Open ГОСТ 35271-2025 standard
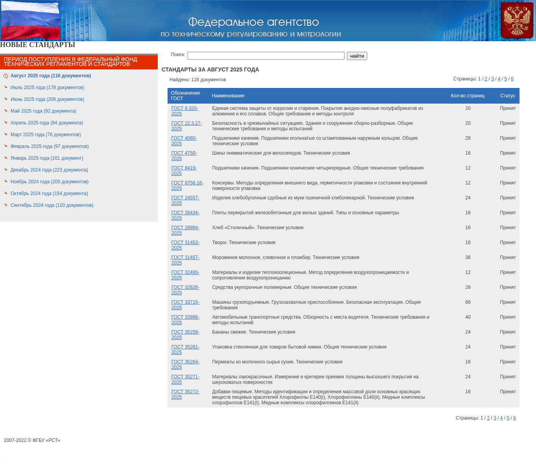Viewport: 536px width, 469px height. [185, 380]
